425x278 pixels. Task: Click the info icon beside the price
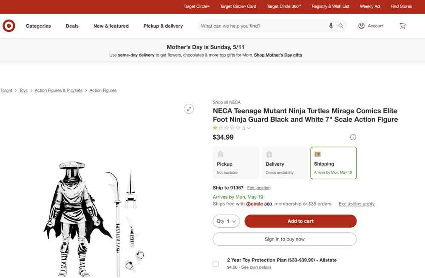coord(353,137)
